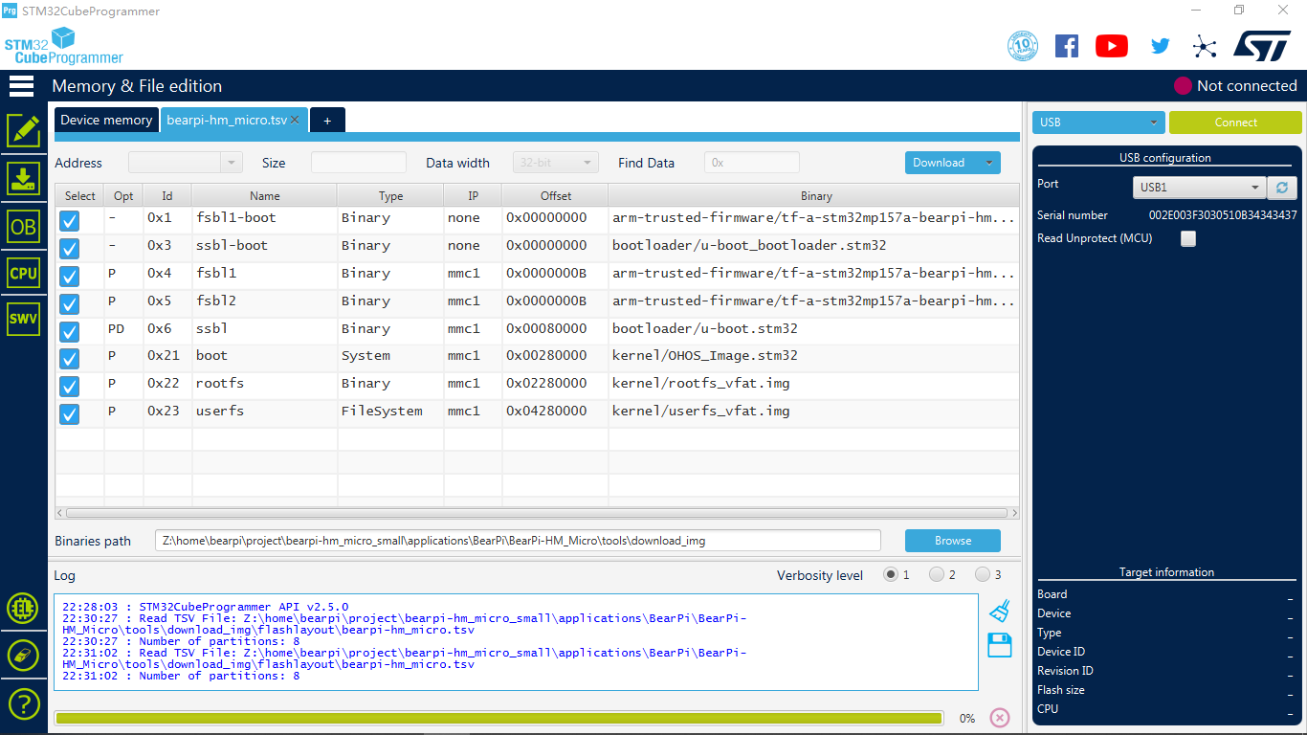Select the bearpi-hm_micro.tsv tab

pos(227,120)
